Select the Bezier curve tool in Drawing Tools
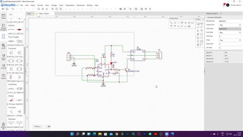The height and width of the screenshot is (137, 243). click(x=198, y=27)
